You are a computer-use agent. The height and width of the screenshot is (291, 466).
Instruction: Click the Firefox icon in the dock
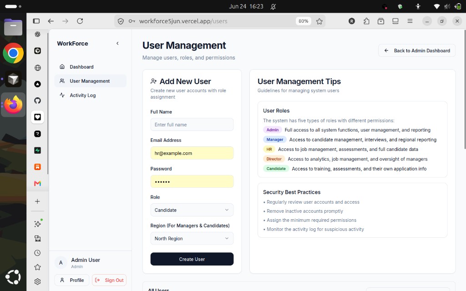coord(13,105)
